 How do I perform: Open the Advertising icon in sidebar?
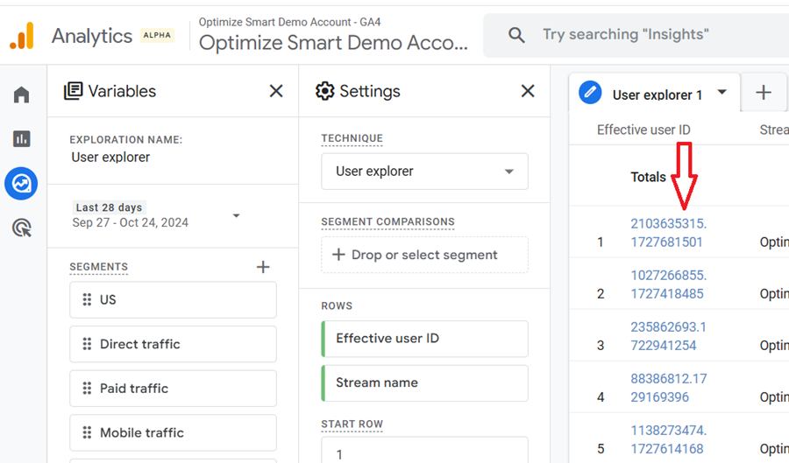(x=22, y=228)
